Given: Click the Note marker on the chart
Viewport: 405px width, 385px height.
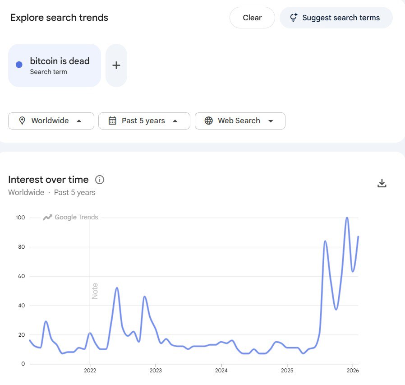Looking at the screenshot, I should 95,291.
